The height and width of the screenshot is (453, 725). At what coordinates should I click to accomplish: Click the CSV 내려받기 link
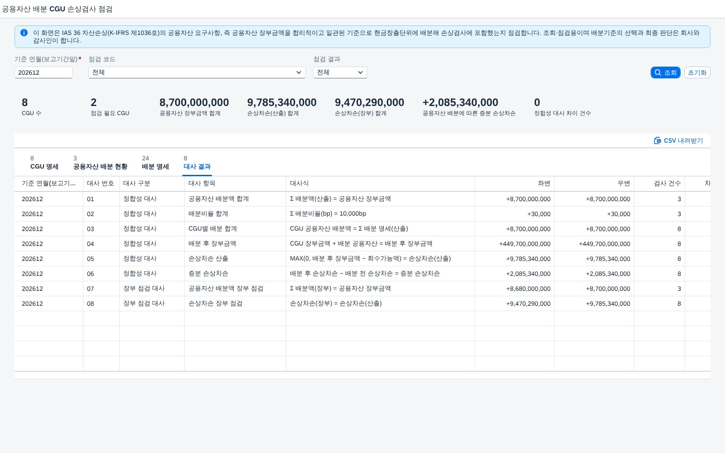coord(678,140)
